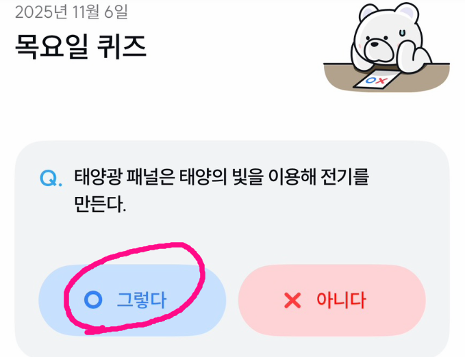
Task: Click the bear's left ear
Action: 368,13
